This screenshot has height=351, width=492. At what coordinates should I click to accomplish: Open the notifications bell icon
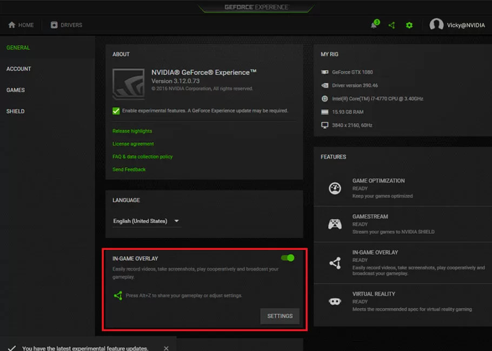(375, 24)
